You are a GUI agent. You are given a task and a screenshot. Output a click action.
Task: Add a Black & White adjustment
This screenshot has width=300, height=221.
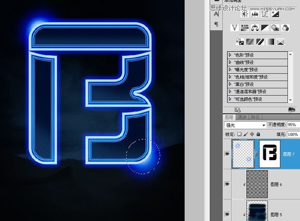(x=265, y=28)
